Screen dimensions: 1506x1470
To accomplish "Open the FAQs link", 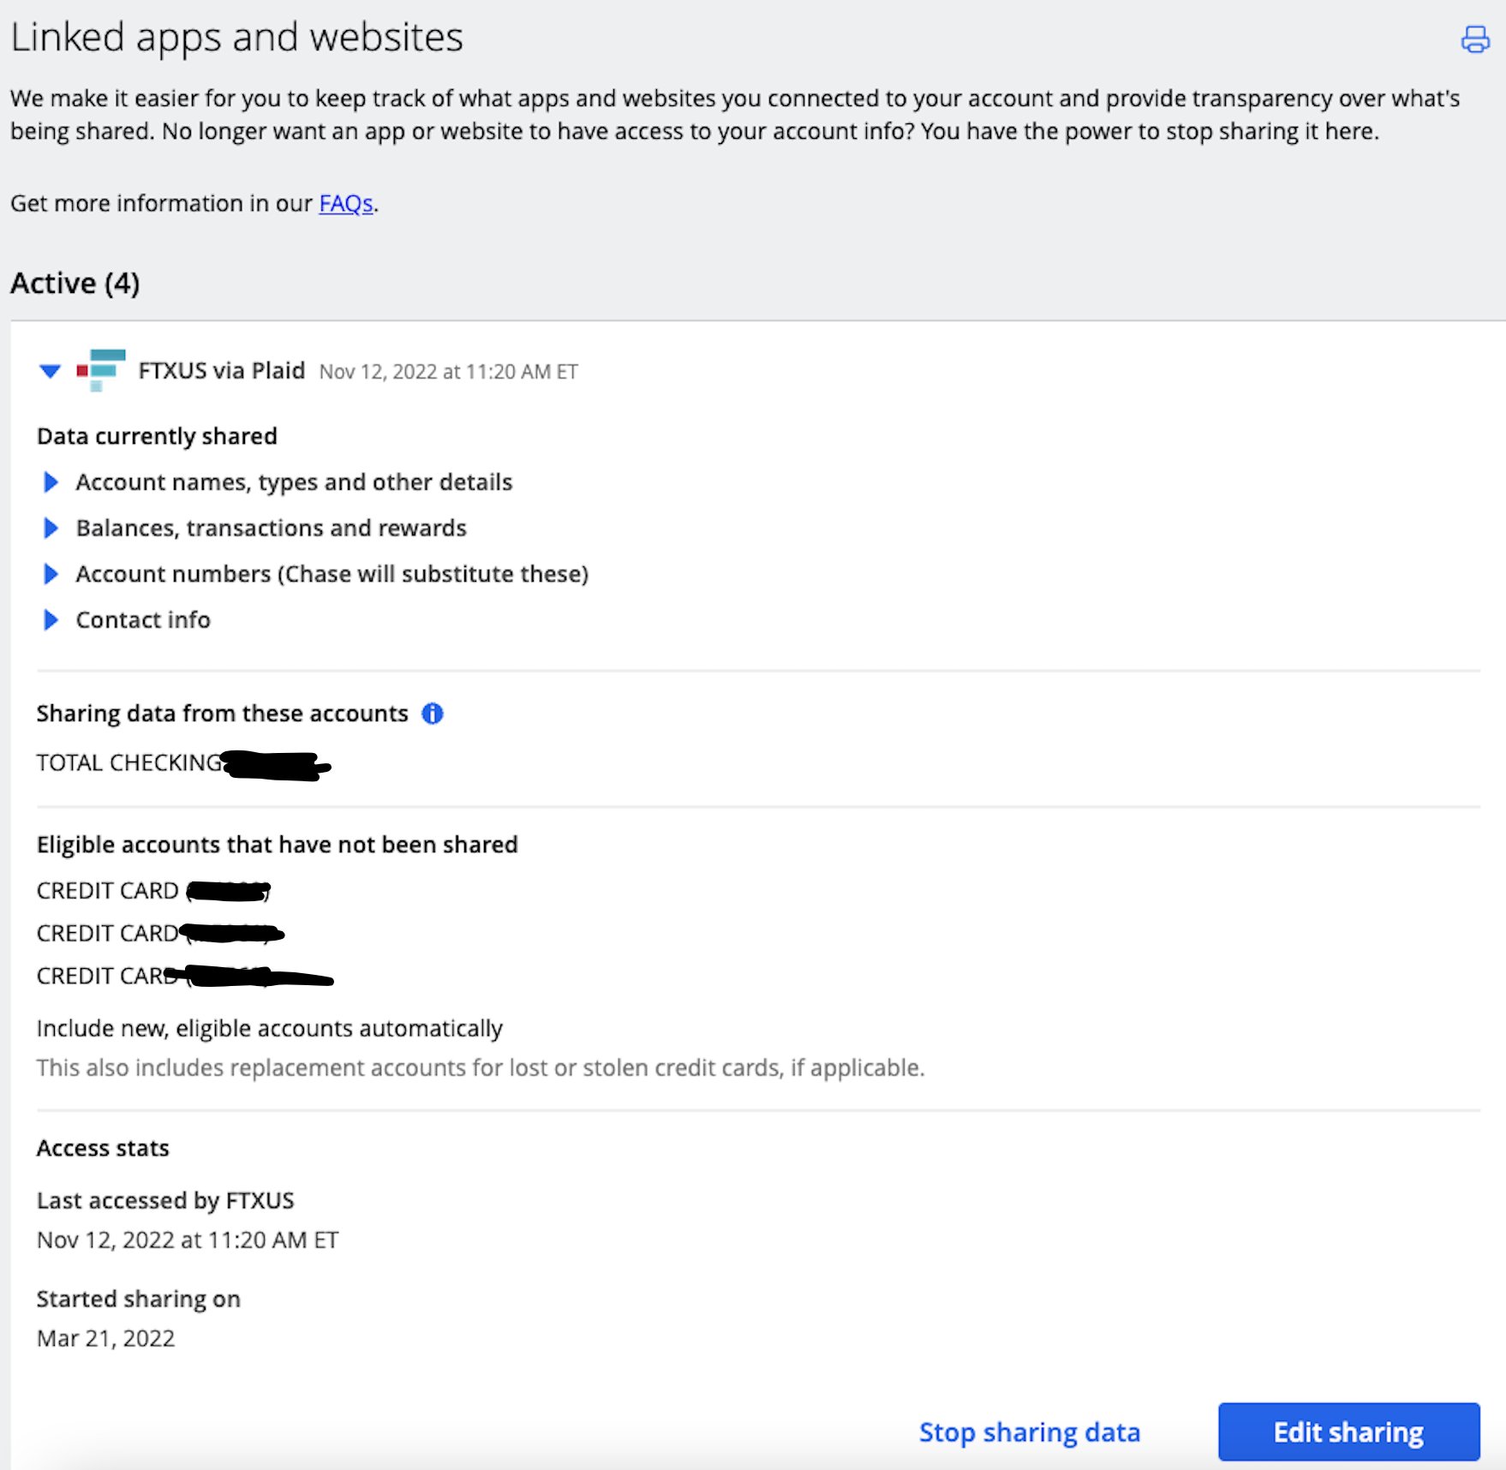I will 345,204.
